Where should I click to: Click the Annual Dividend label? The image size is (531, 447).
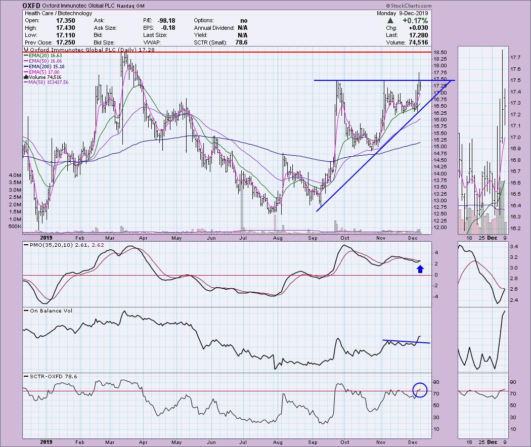214,28
